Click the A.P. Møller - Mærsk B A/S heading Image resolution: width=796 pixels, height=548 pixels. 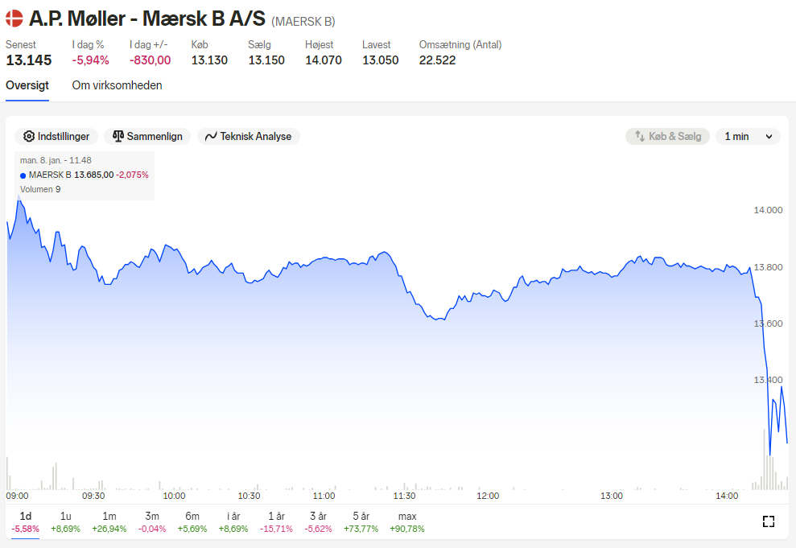[x=147, y=19]
